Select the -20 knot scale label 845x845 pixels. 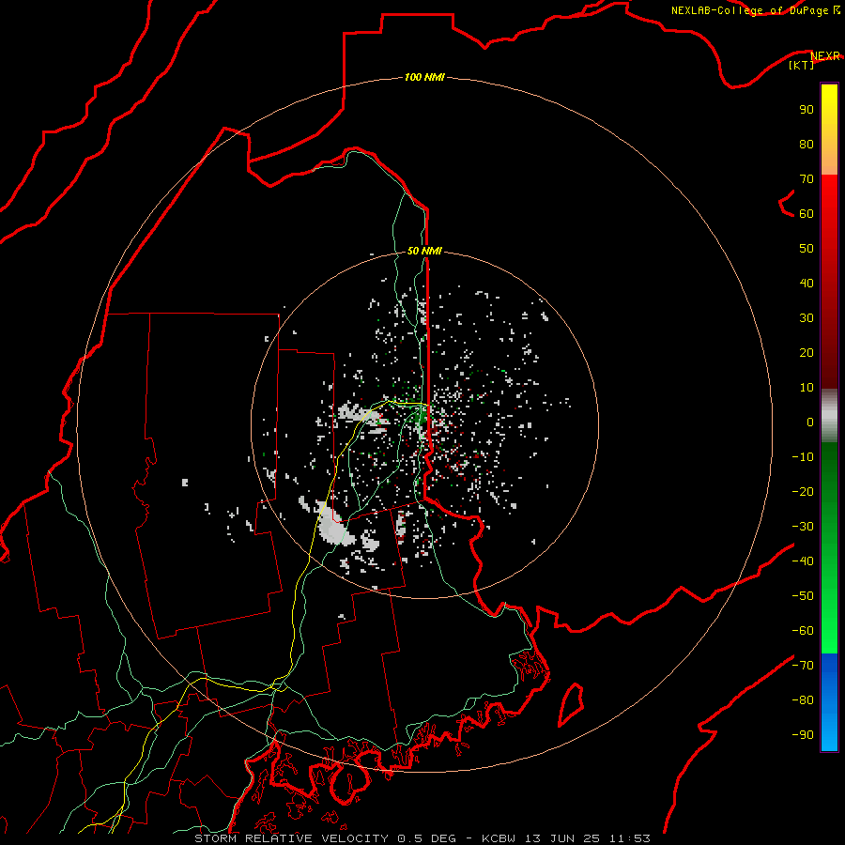tap(803, 491)
